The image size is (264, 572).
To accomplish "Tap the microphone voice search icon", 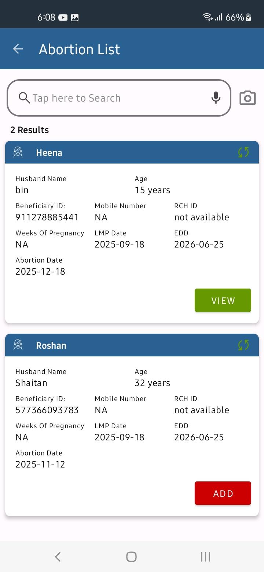I will (x=216, y=98).
